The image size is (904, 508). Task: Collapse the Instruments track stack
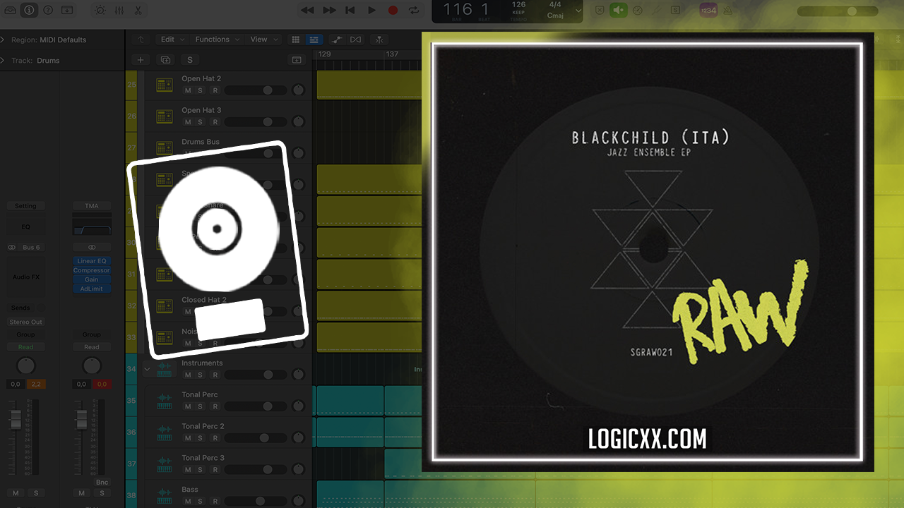click(148, 368)
